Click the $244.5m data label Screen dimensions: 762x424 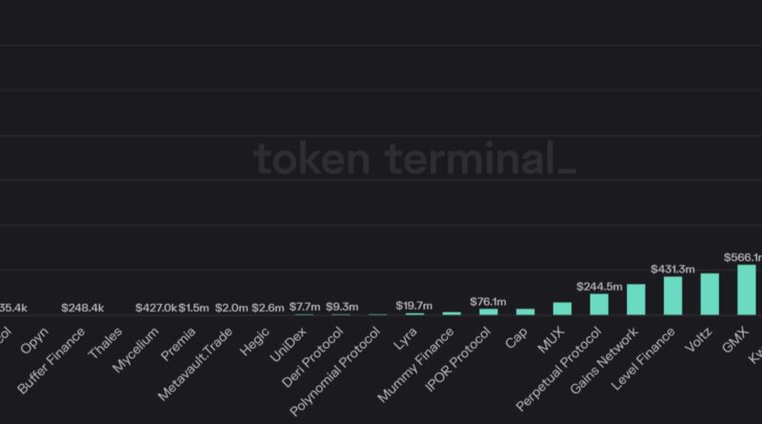coord(599,287)
